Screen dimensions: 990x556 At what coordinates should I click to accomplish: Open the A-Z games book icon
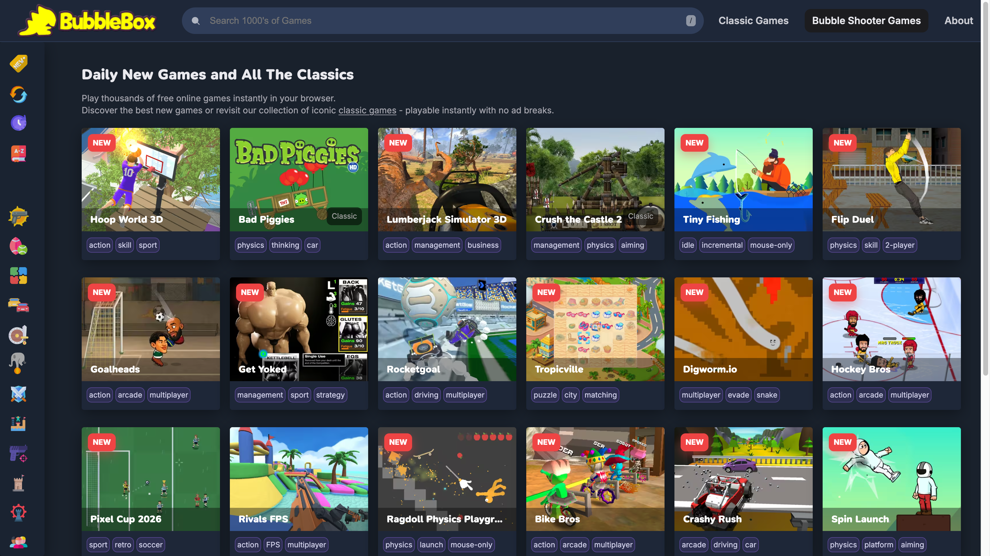pyautogui.click(x=19, y=154)
